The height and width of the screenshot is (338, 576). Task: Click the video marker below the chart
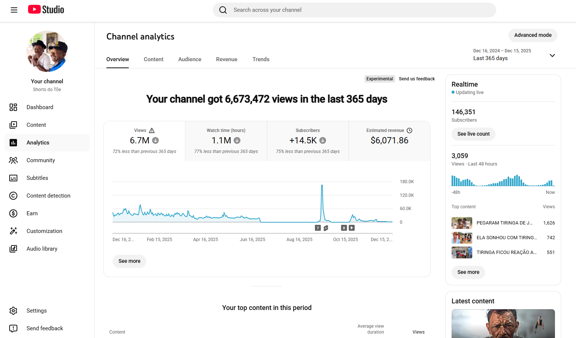coord(352,228)
